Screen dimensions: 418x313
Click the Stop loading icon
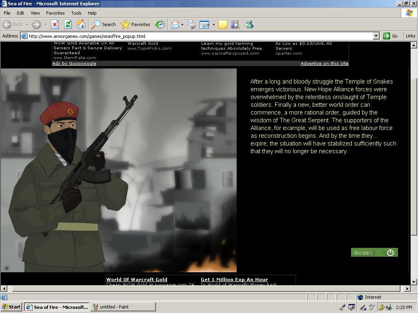[x=55, y=24]
